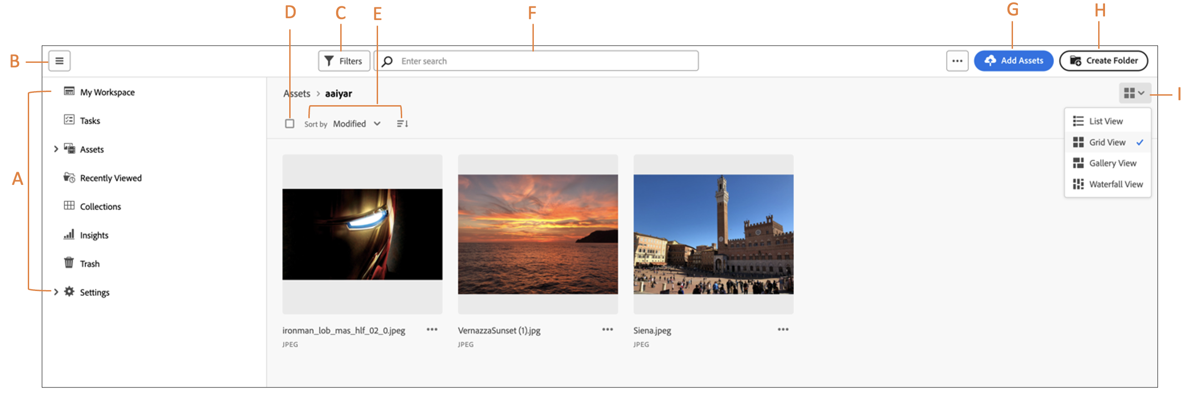Click the Insights bar chart icon
Image resolution: width=1197 pixels, height=393 pixels.
(x=69, y=234)
